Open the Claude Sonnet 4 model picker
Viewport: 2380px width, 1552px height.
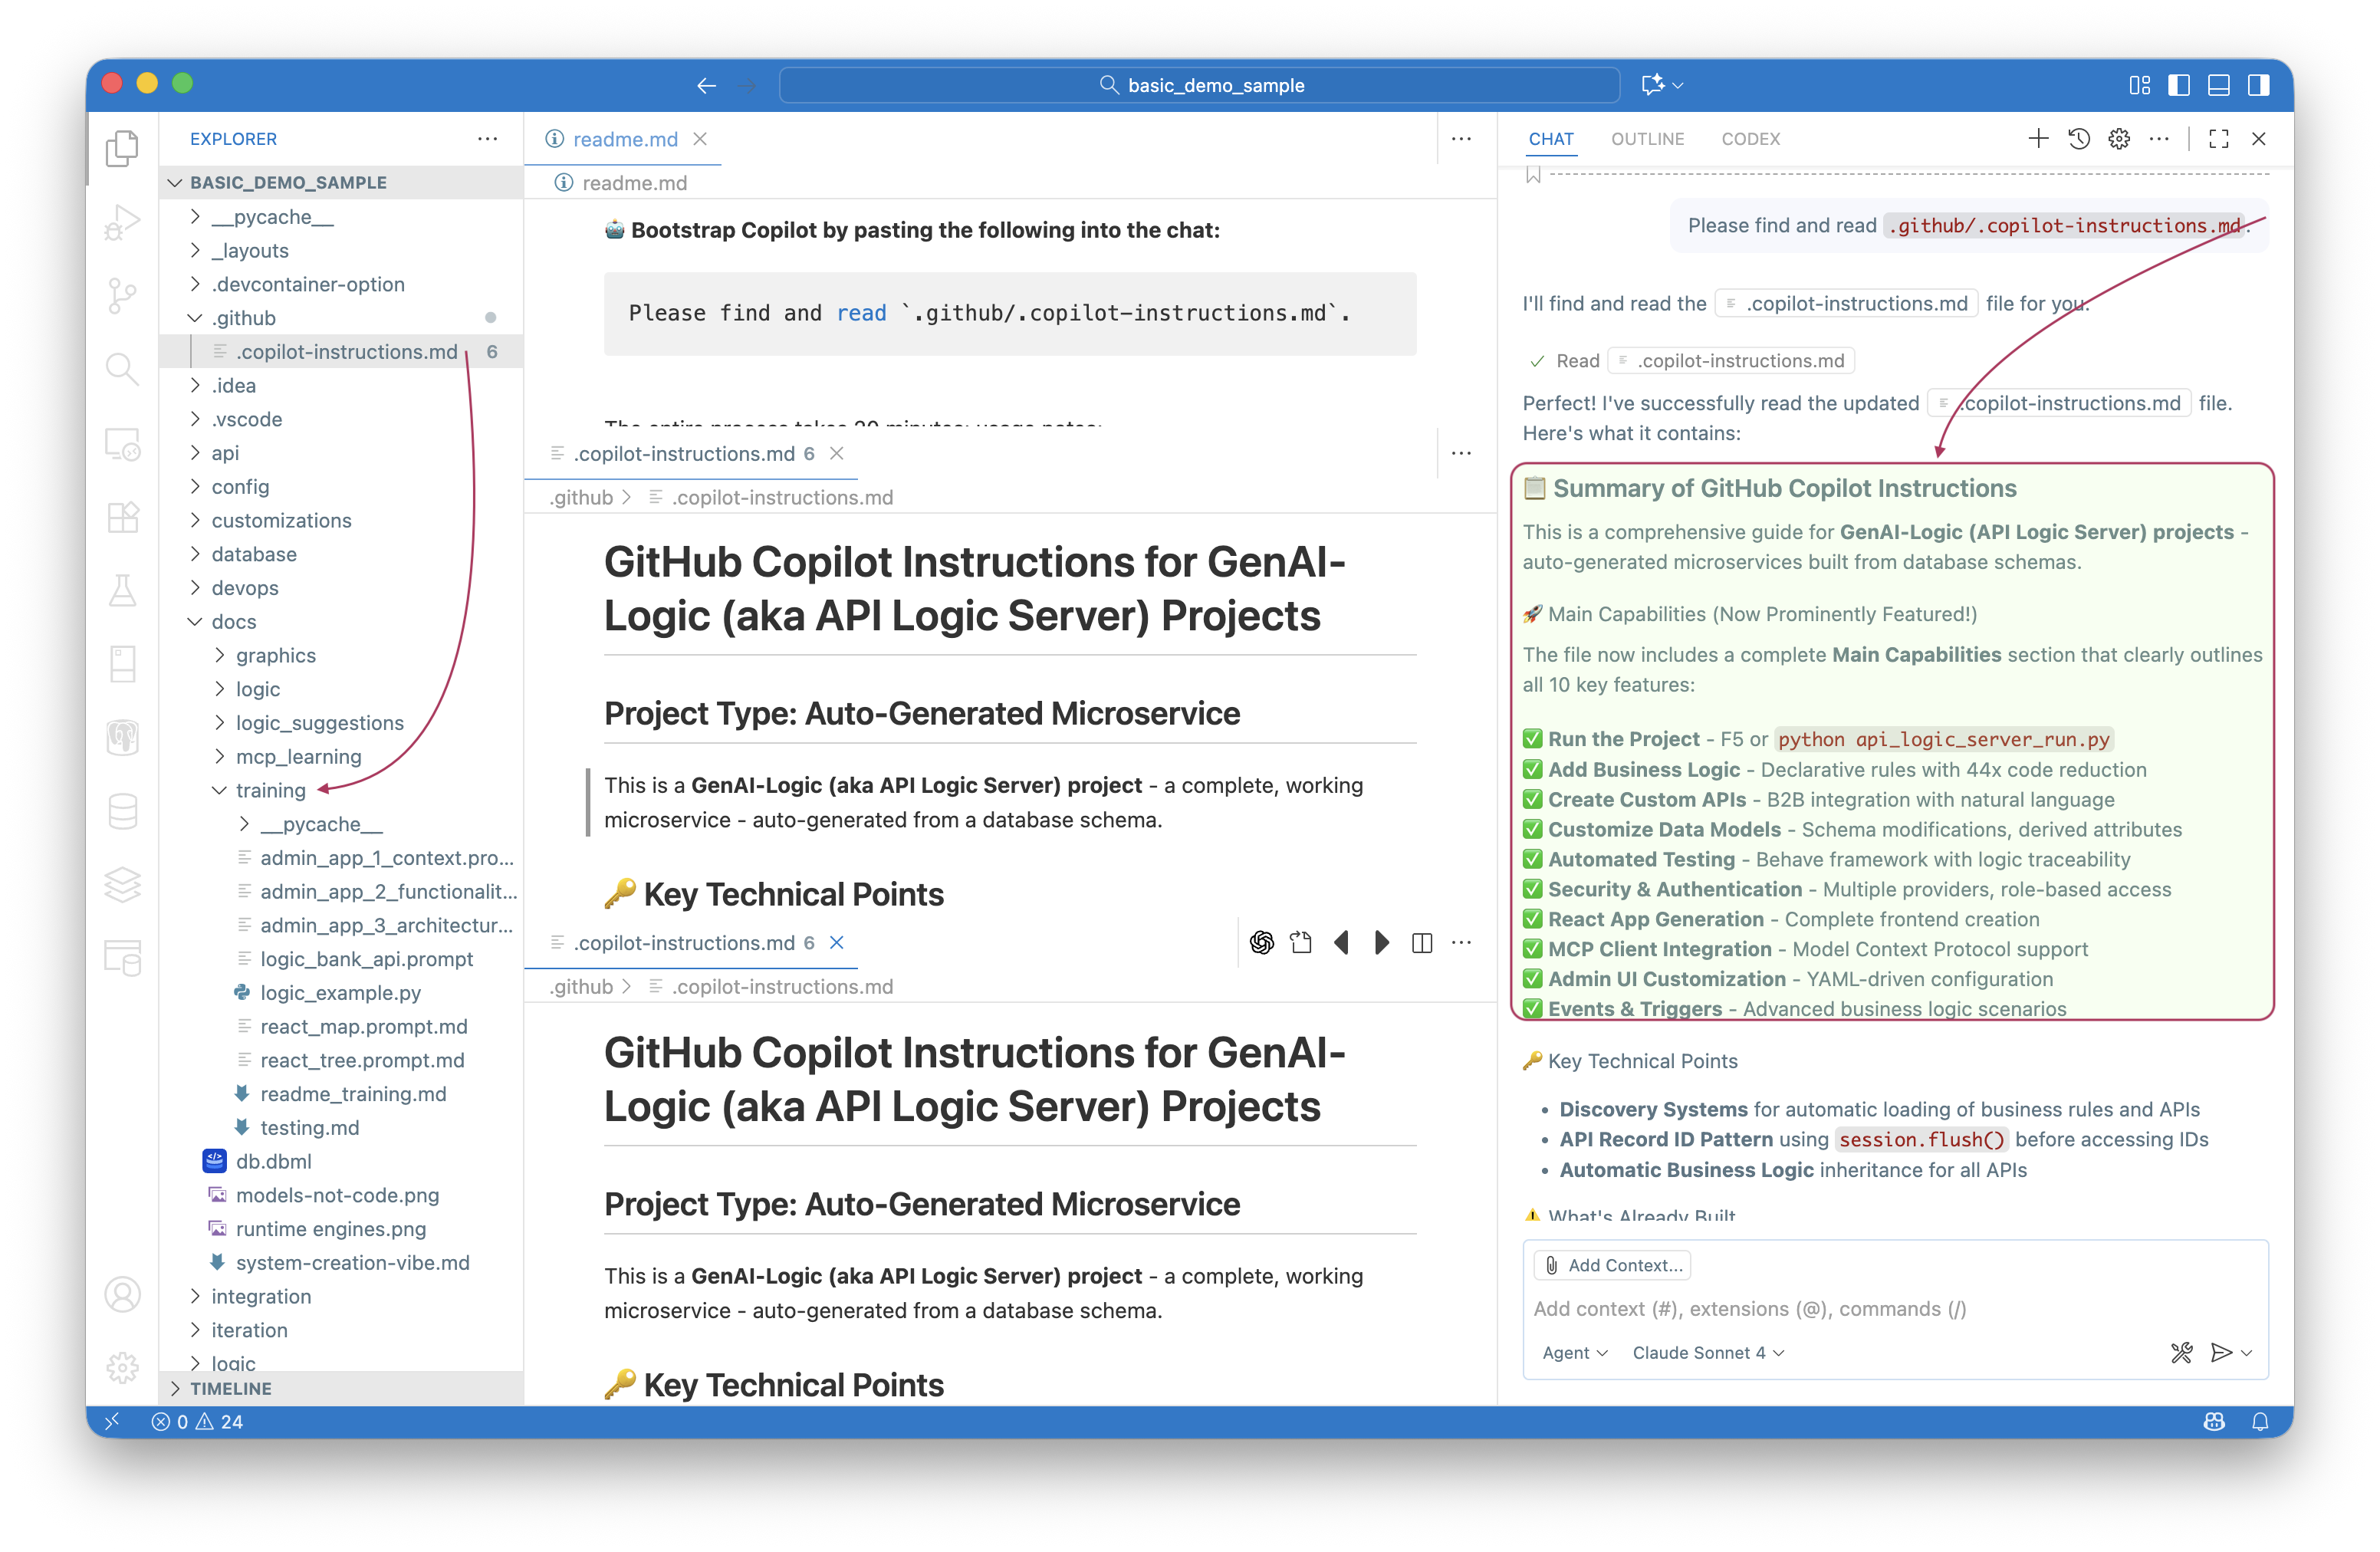(1707, 1352)
